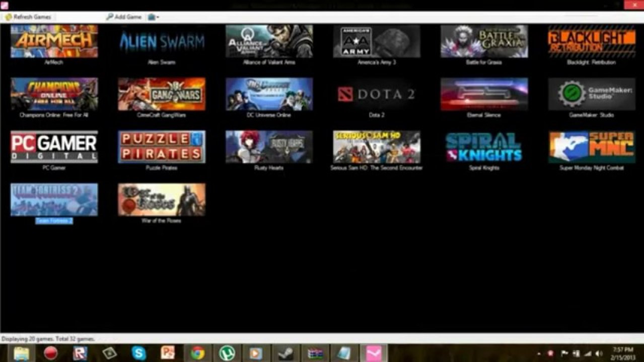The width and height of the screenshot is (644, 362).
Task: Open the briefcase dropdown in the toolbar
Action: [x=153, y=17]
